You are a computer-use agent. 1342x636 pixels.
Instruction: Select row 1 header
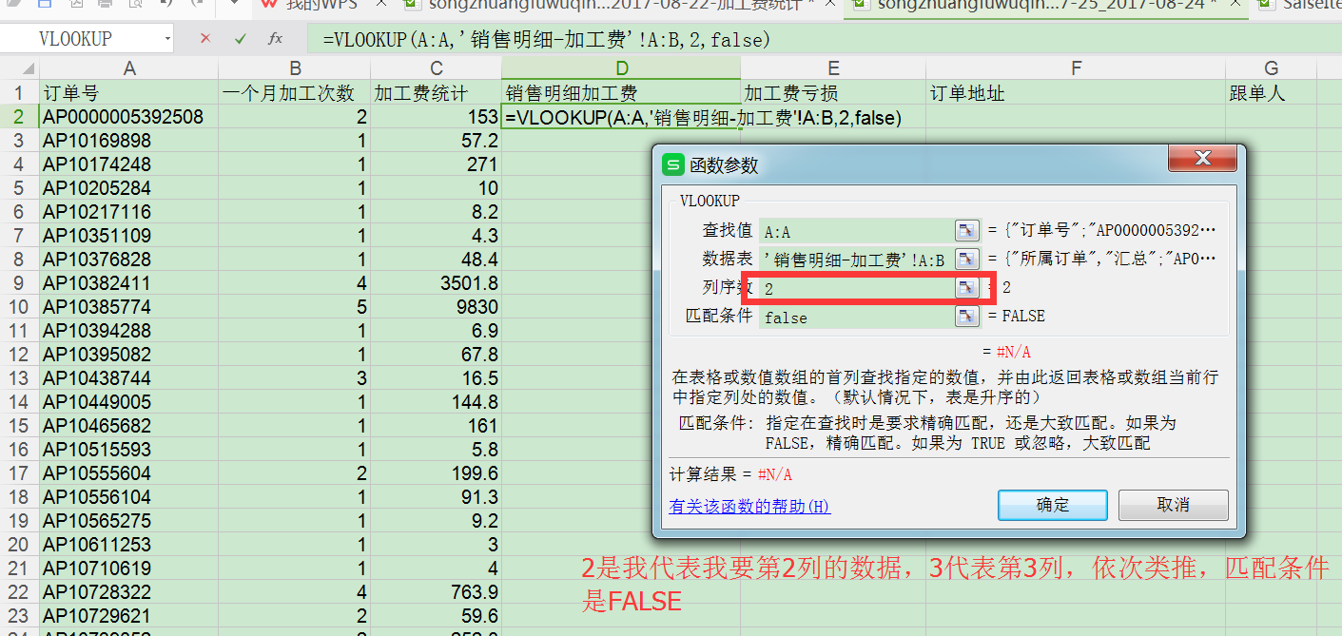click(18, 93)
